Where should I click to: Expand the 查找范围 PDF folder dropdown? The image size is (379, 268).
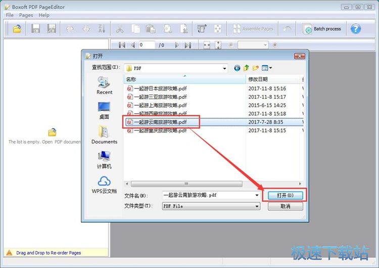(x=224, y=68)
